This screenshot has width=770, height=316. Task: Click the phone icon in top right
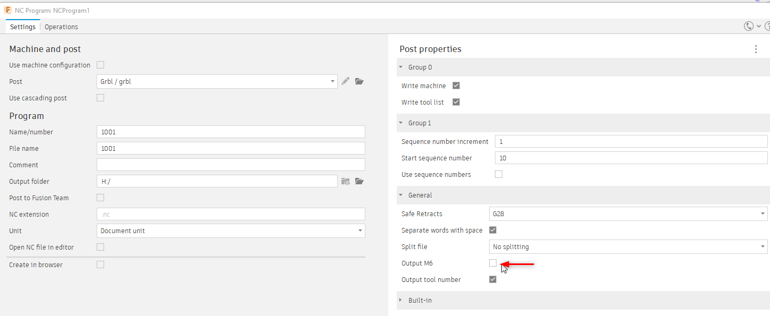coord(749,26)
